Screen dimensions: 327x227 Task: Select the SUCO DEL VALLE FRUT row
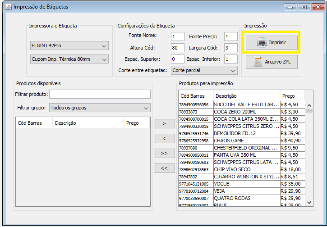(x=242, y=104)
